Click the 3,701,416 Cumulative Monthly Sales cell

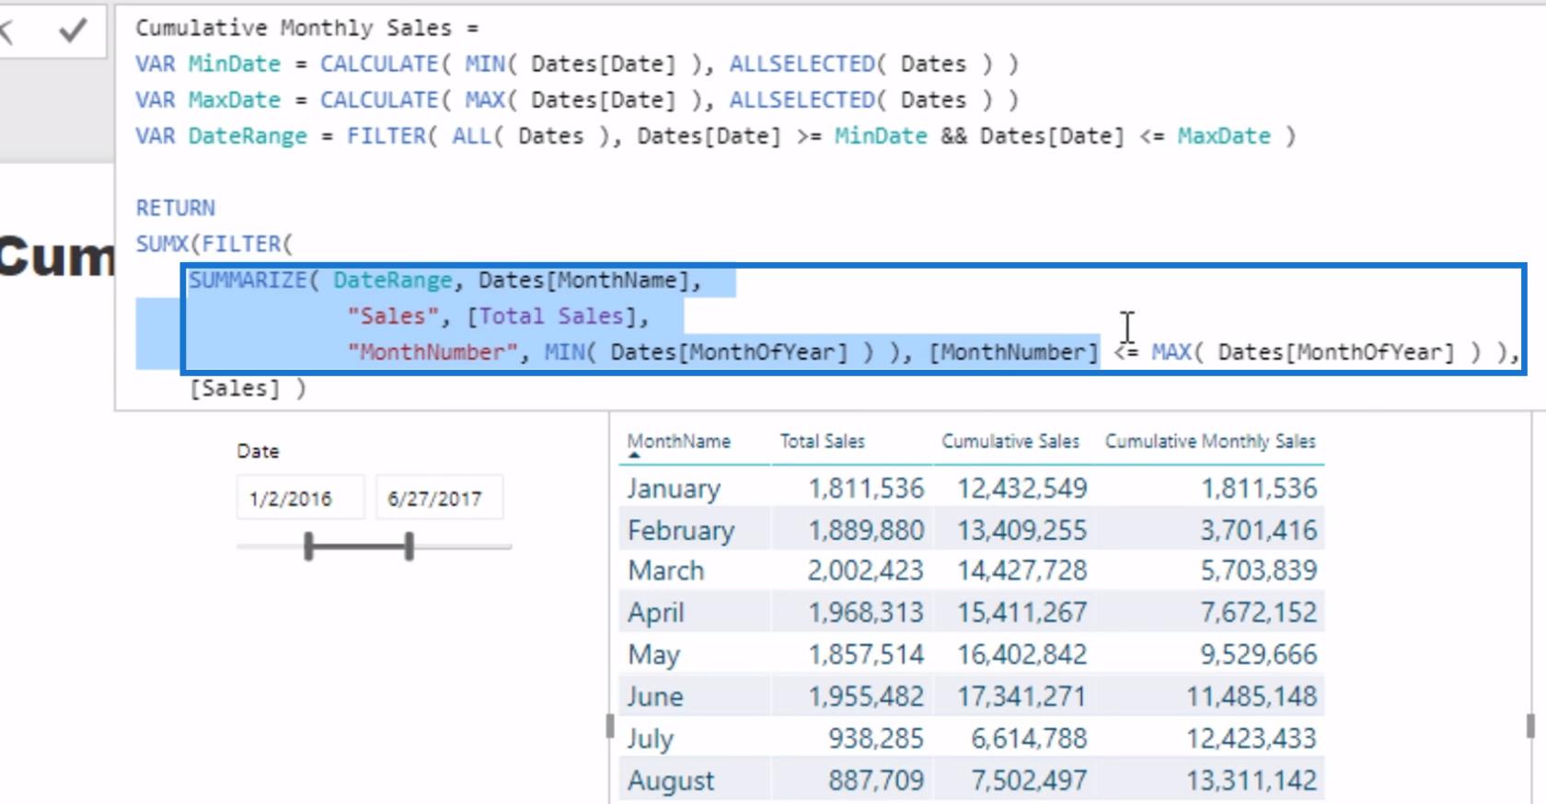click(1259, 531)
